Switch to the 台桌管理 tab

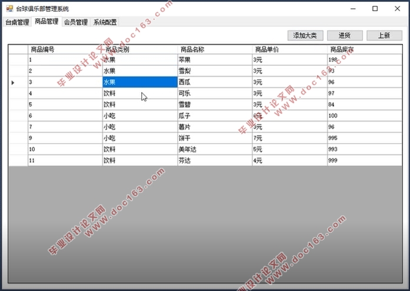[17, 22]
